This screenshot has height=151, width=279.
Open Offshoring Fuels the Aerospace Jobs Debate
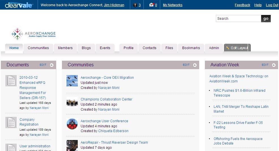coord(238,141)
